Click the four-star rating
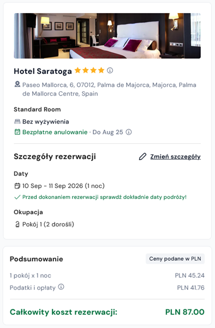This screenshot has height=328, width=215. coord(89,71)
